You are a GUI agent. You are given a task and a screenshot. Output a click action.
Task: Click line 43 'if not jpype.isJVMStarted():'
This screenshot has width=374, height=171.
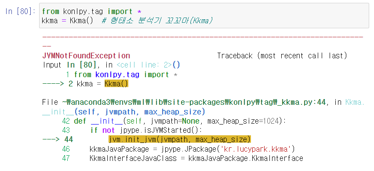pyautogui.click(x=132, y=130)
